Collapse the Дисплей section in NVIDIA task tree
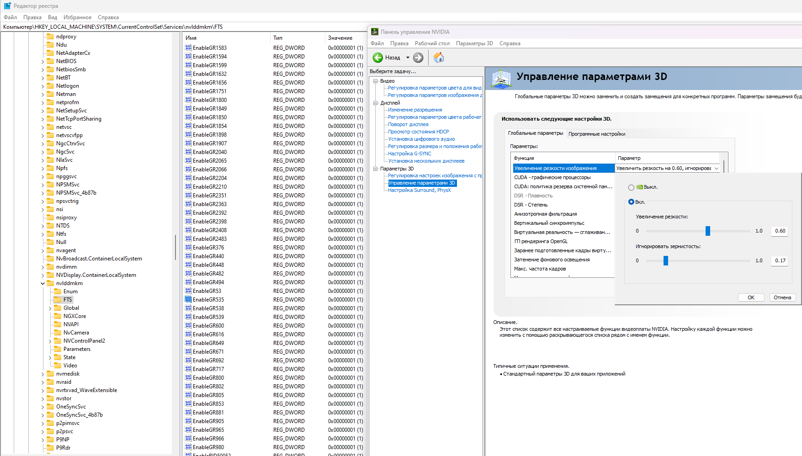The height and width of the screenshot is (456, 802). [376, 103]
